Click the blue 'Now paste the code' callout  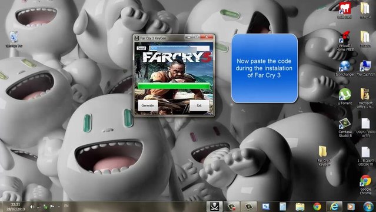click(265, 68)
